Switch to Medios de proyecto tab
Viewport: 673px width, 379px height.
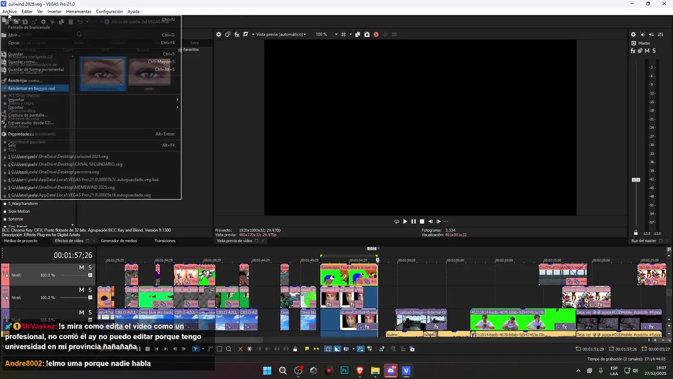coord(21,241)
